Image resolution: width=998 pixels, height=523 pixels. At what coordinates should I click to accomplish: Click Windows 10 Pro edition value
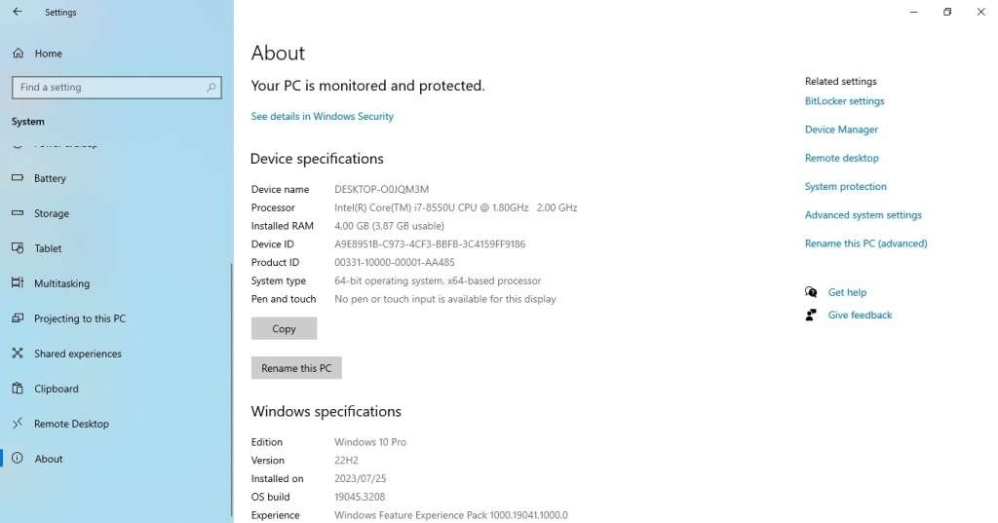click(369, 441)
